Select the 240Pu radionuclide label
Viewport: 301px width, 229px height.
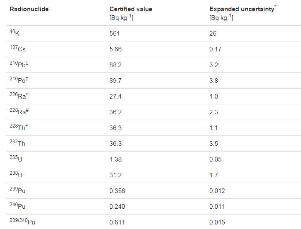[18, 207]
